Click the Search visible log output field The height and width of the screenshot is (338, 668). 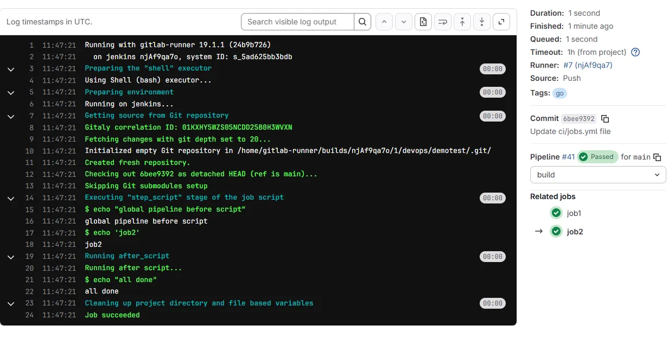click(297, 22)
